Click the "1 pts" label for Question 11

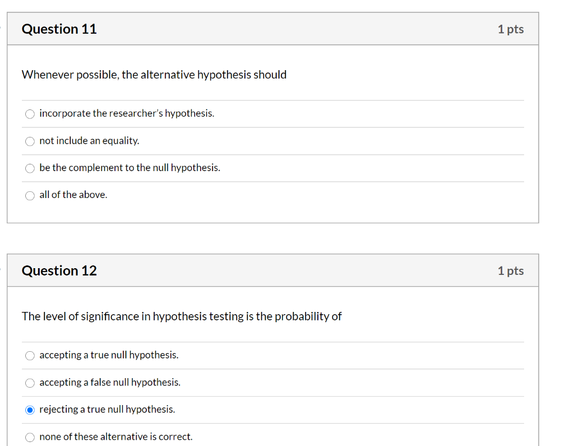511,29
